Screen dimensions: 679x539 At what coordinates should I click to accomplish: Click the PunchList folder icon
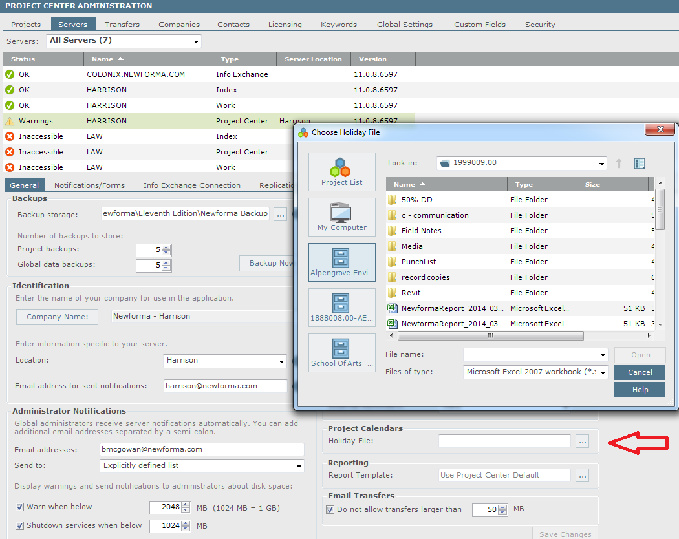(x=392, y=262)
